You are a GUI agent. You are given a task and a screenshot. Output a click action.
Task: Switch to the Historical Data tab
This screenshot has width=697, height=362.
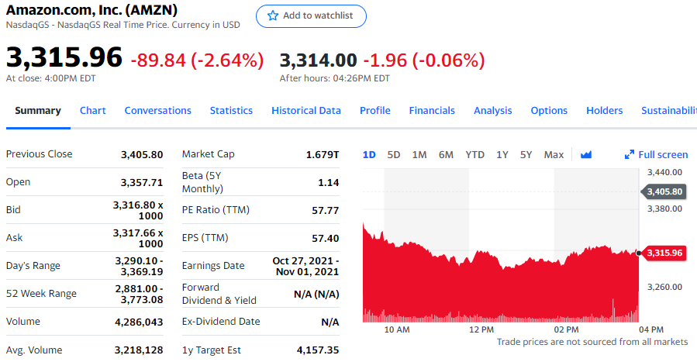pyautogui.click(x=306, y=111)
